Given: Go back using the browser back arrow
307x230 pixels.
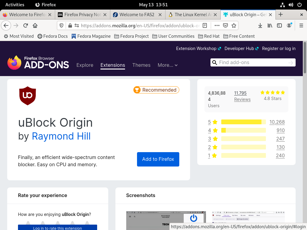Looking at the screenshot, I should tap(6, 25).
